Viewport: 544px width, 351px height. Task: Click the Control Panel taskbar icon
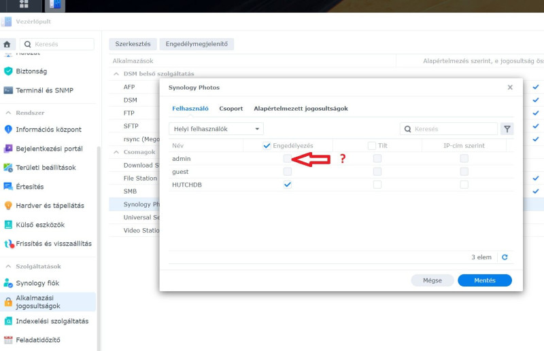[x=55, y=5]
